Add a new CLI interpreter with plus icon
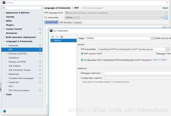The height and width of the screenshot is (116, 171). click(52, 37)
